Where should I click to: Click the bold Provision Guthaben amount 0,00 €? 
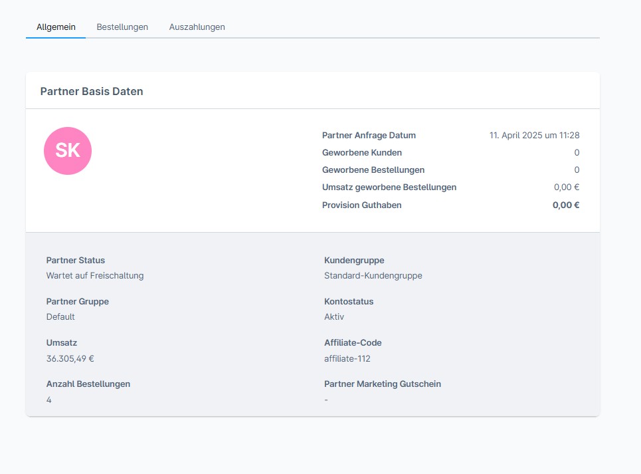click(565, 205)
